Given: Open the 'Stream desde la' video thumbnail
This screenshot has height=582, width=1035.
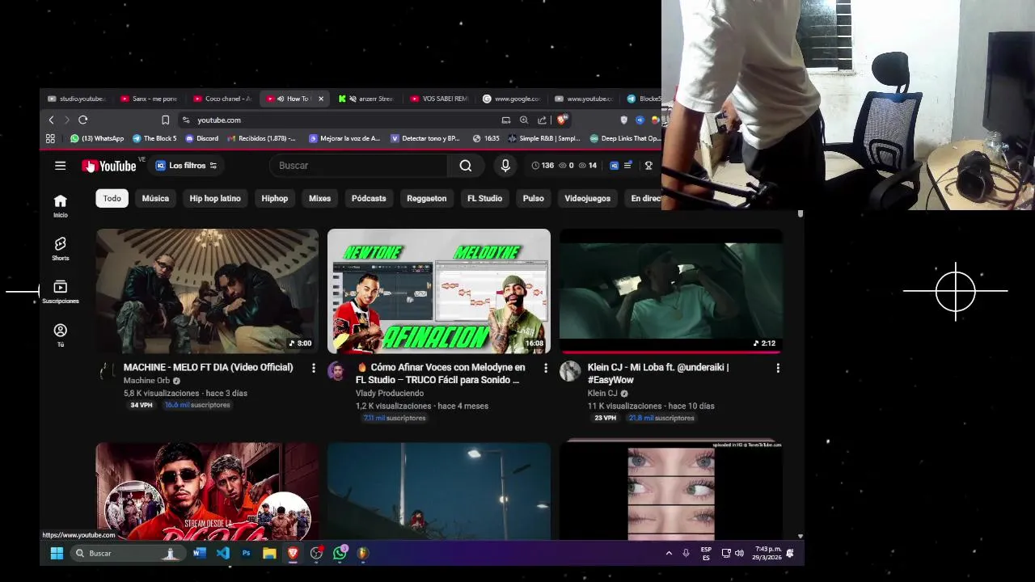Looking at the screenshot, I should click(207, 491).
